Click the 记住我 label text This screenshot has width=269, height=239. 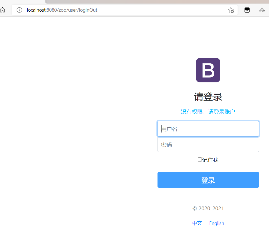[210, 160]
